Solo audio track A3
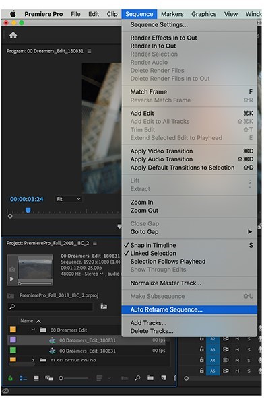 pos(249,350)
